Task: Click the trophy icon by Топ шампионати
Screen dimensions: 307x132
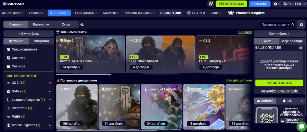Action: [58, 32]
